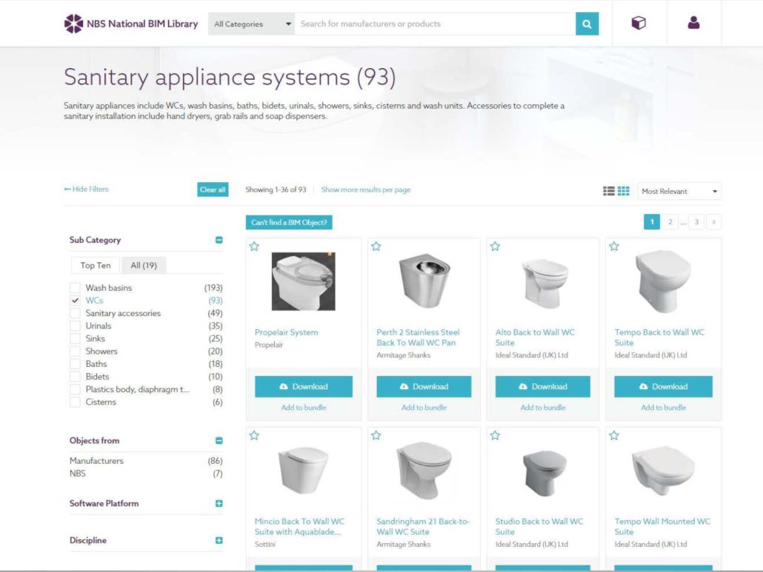Click Show more results per page
763x572 pixels.
tap(366, 189)
